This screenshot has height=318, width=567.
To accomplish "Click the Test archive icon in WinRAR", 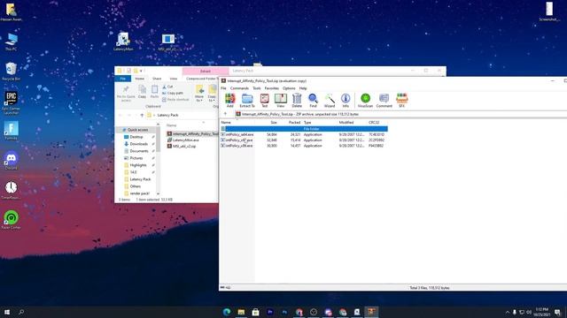I will [x=264, y=100].
